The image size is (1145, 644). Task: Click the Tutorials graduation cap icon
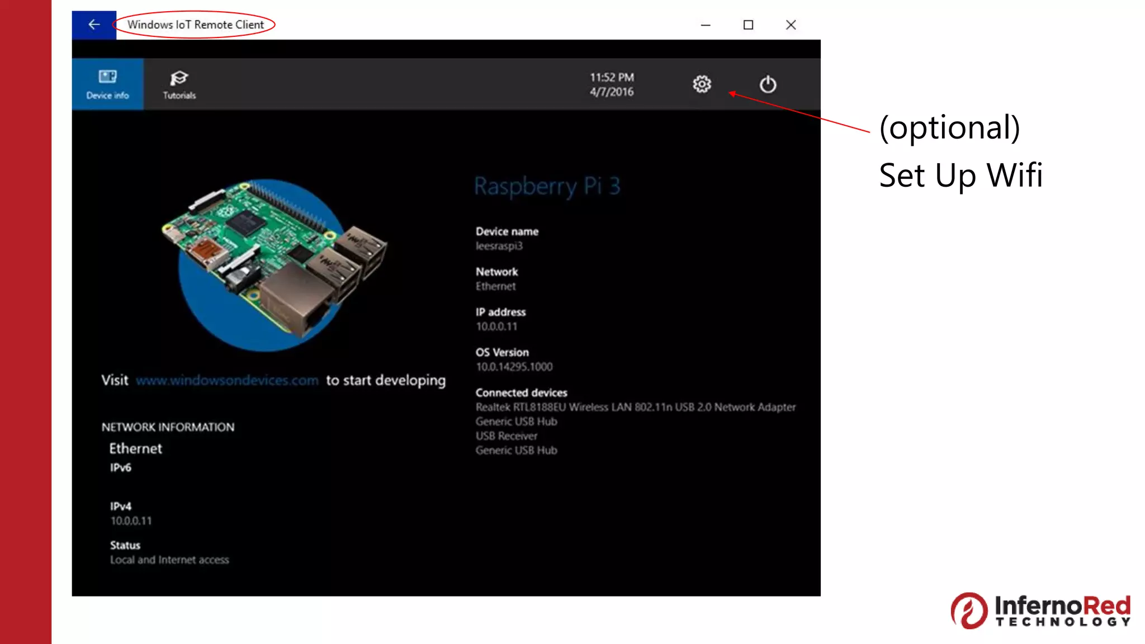point(179,78)
